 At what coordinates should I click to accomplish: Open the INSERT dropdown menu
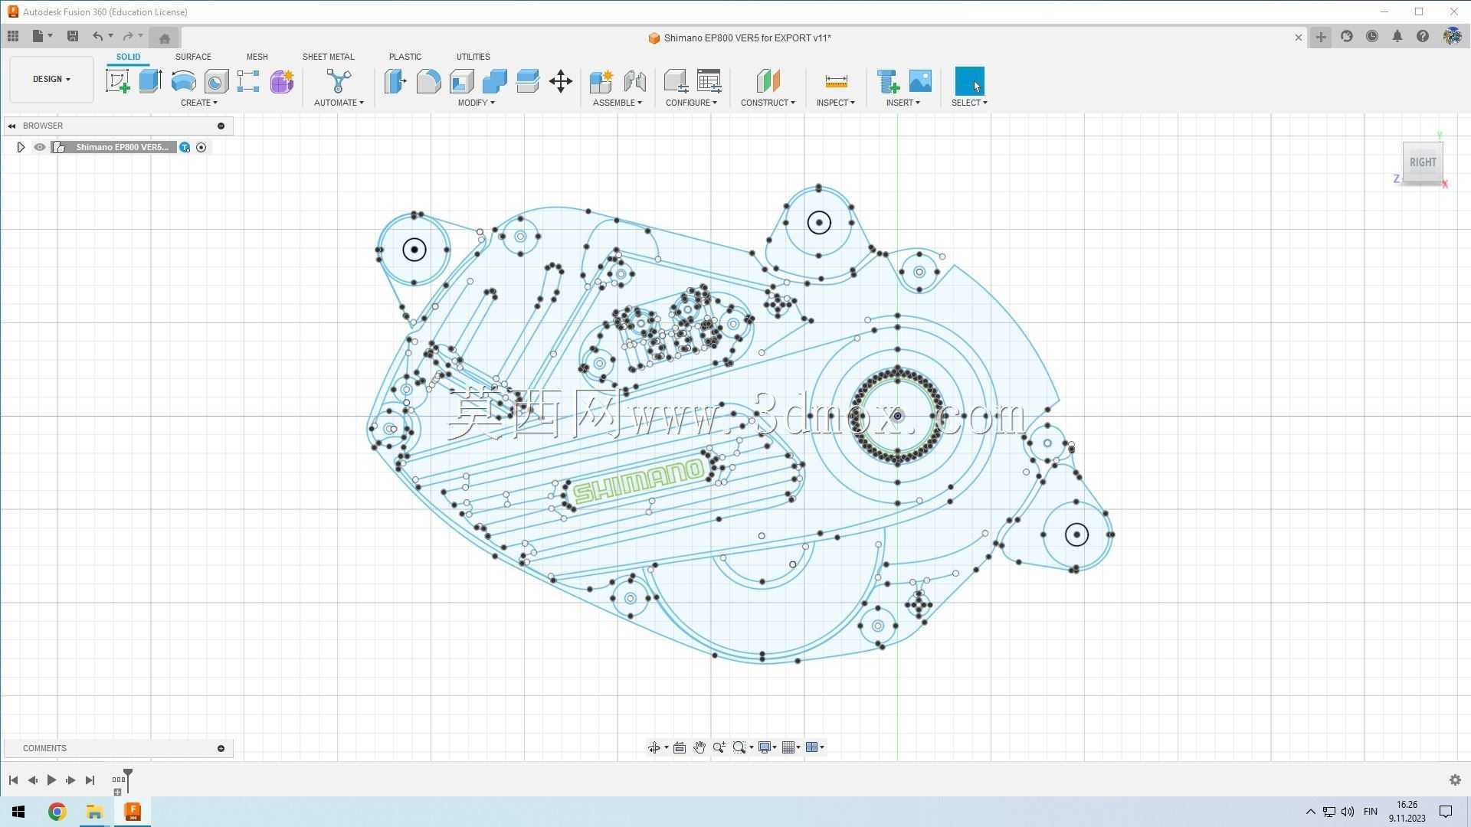point(903,103)
